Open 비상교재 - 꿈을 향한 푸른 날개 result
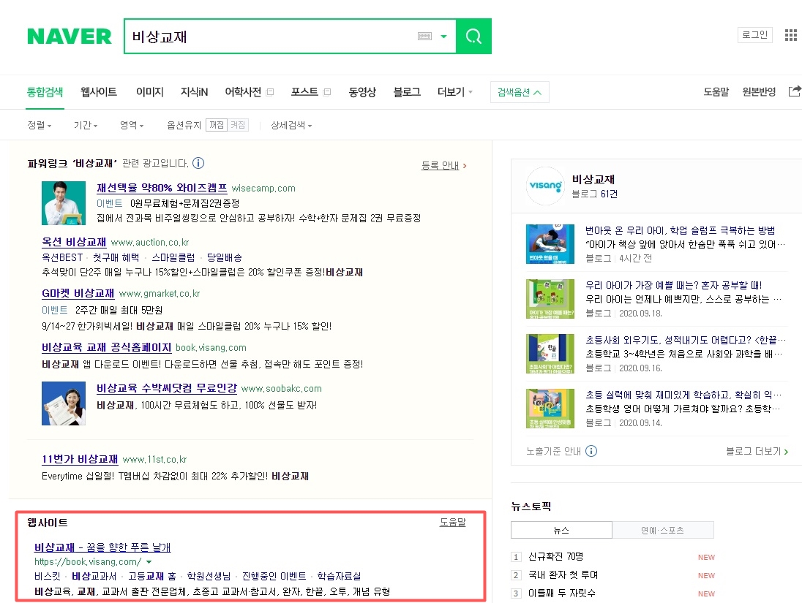Image resolution: width=802 pixels, height=603 pixels. click(x=102, y=547)
